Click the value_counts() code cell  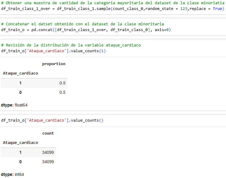coord(52,120)
